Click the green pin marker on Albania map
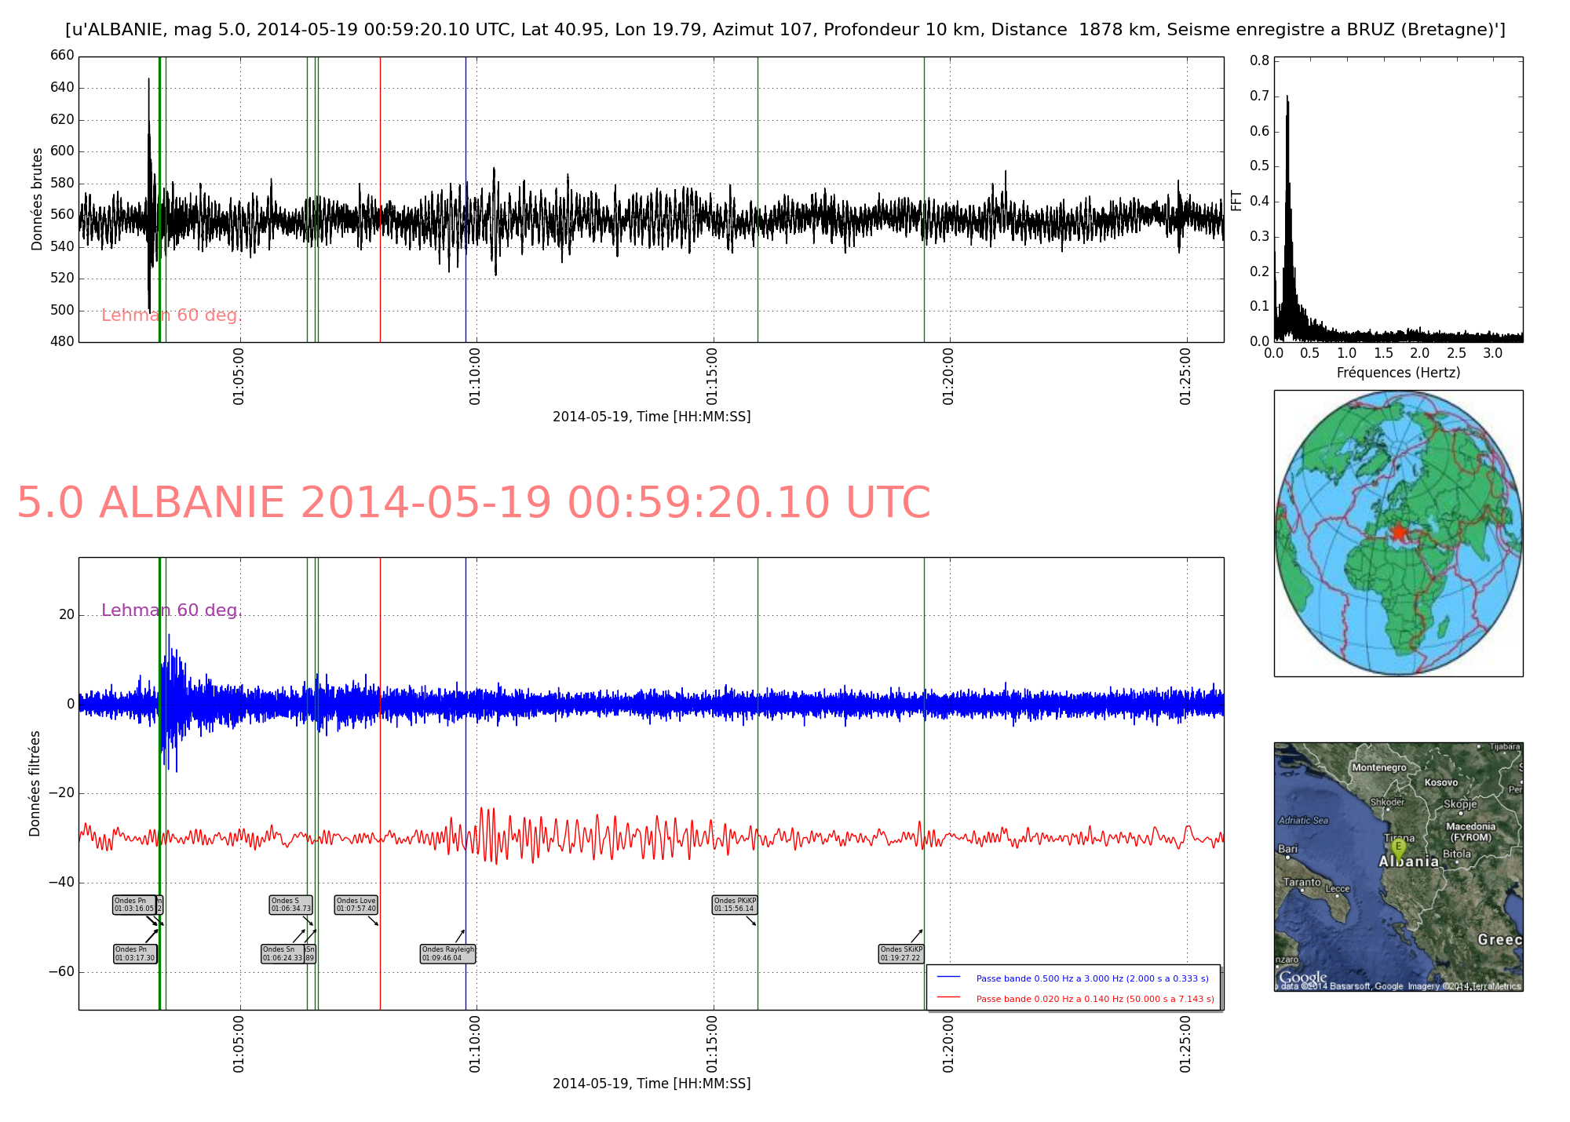1570x1122 pixels. [x=1397, y=847]
